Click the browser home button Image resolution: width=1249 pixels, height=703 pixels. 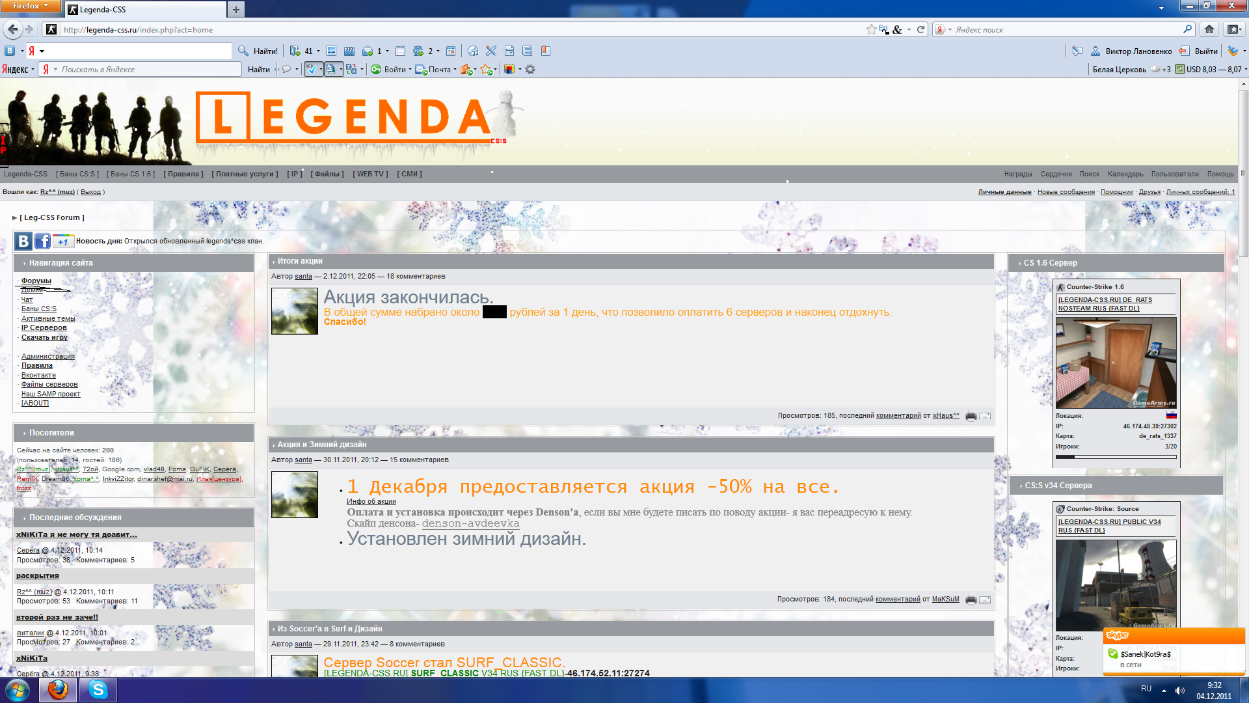coord(1209,29)
